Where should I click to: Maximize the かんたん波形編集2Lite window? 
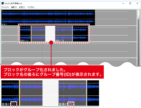tap(130, 3)
